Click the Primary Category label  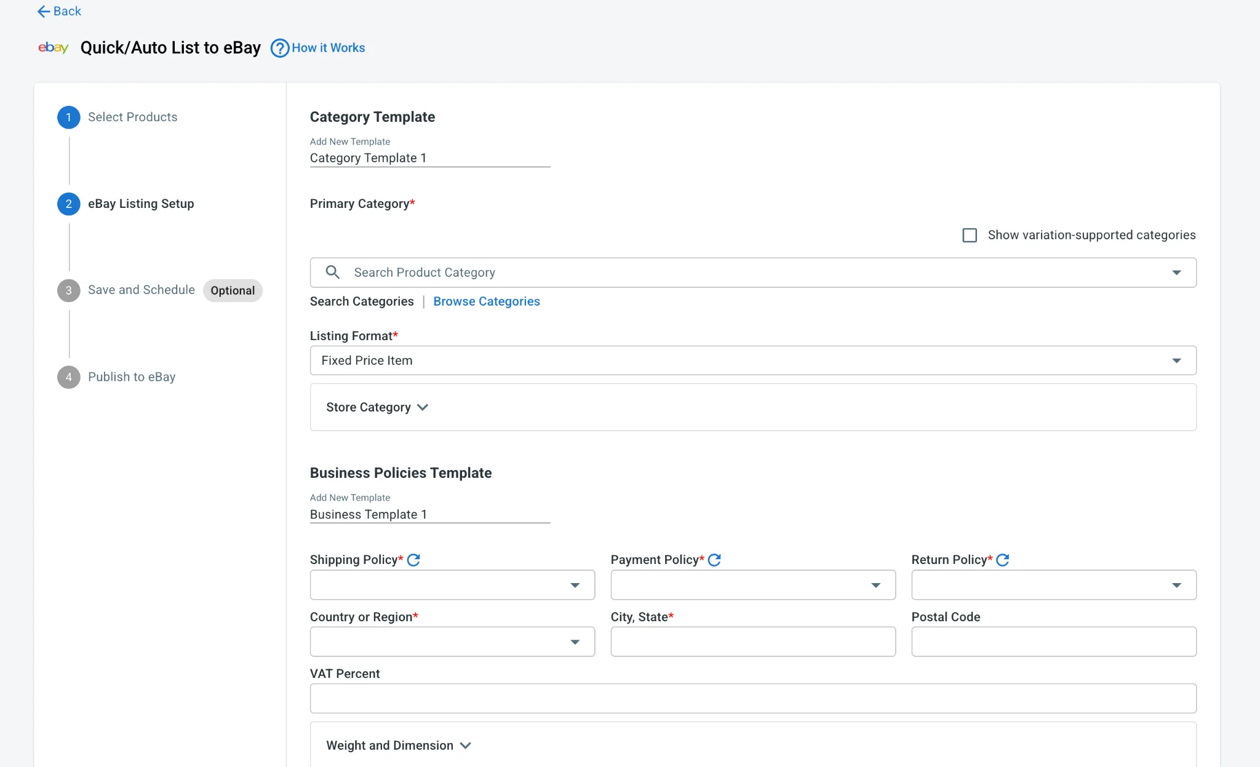pyautogui.click(x=362, y=204)
